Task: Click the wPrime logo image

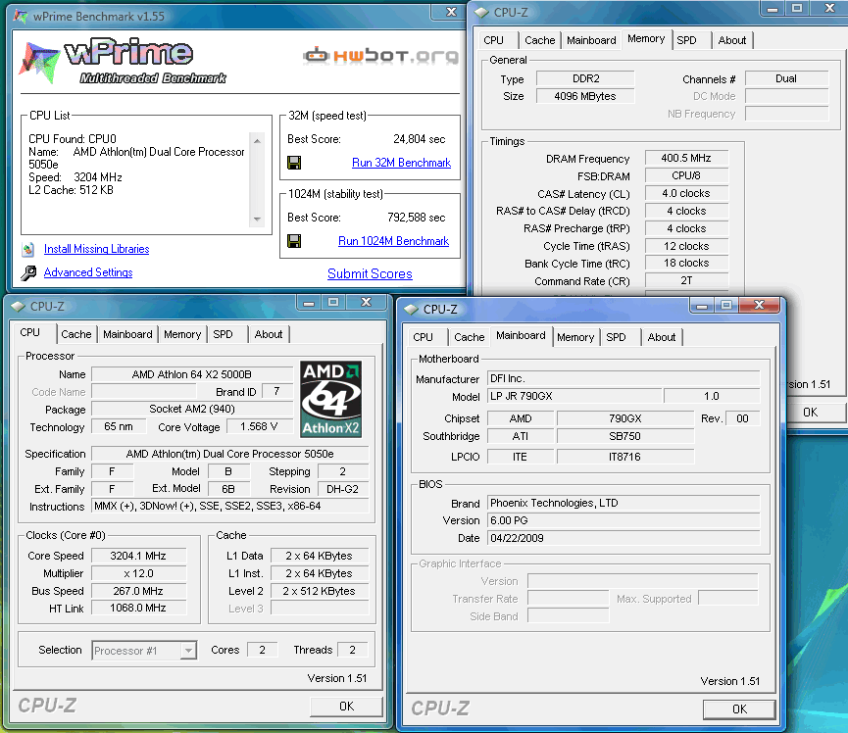Action: click(x=123, y=62)
